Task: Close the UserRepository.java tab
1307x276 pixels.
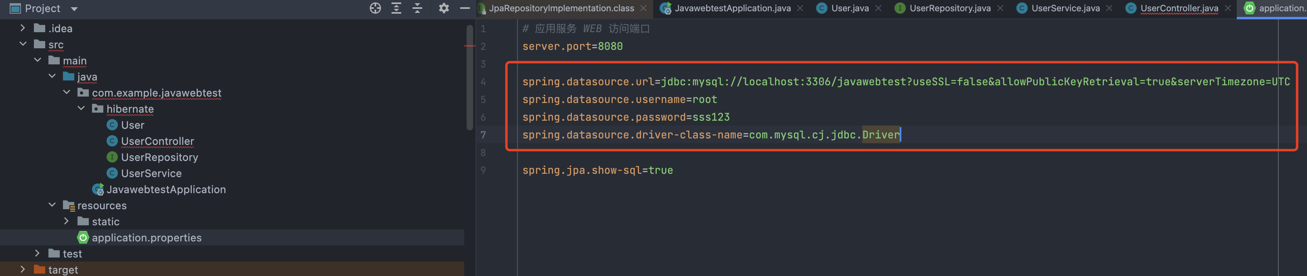Action: (1000, 8)
